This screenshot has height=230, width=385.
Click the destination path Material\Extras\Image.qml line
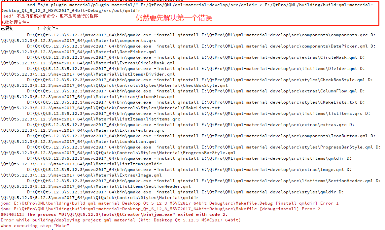tap(81, 175)
